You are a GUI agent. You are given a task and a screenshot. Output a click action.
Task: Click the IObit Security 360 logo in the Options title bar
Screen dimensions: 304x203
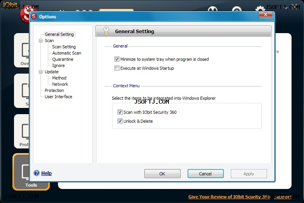[x=34, y=16]
